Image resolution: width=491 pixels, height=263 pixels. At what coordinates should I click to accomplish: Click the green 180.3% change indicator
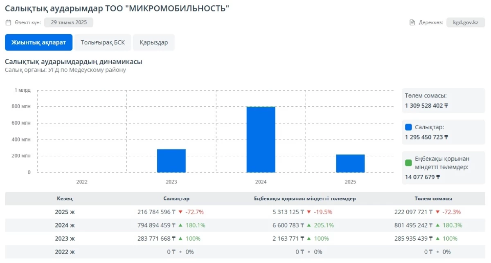[449, 225]
